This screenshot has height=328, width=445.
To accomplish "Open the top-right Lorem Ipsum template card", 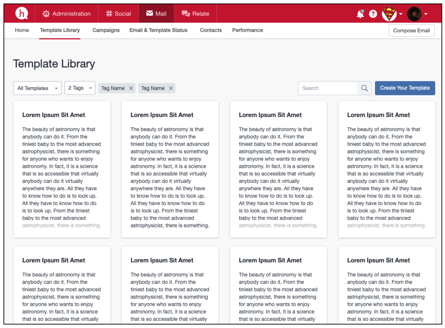I will (x=387, y=170).
